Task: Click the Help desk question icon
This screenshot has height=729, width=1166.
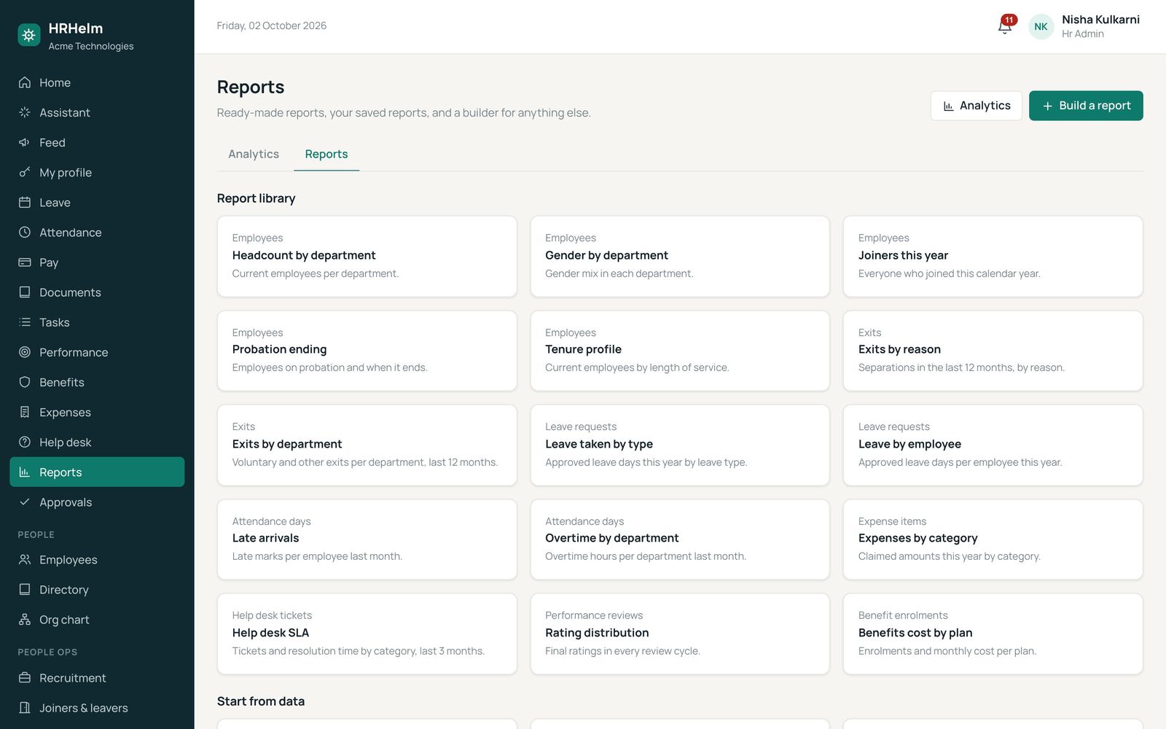Action: coord(25,442)
